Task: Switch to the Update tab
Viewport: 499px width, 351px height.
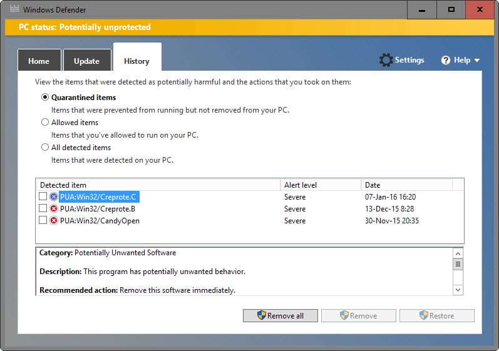Action: pyautogui.click(x=87, y=60)
